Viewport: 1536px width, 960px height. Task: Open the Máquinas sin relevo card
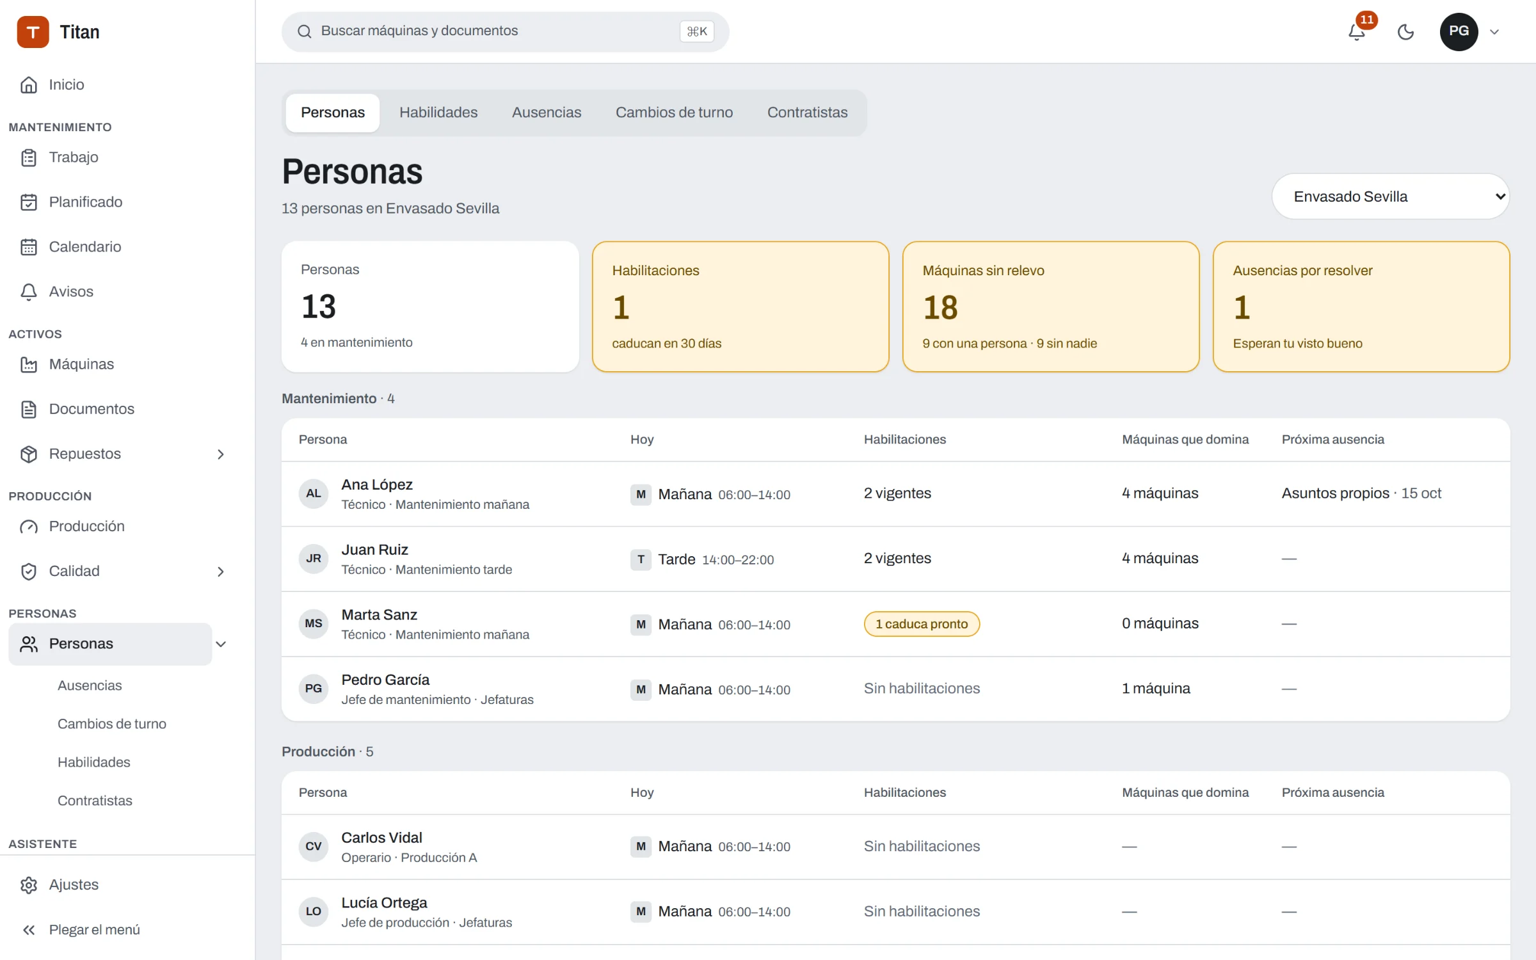pyautogui.click(x=1051, y=307)
